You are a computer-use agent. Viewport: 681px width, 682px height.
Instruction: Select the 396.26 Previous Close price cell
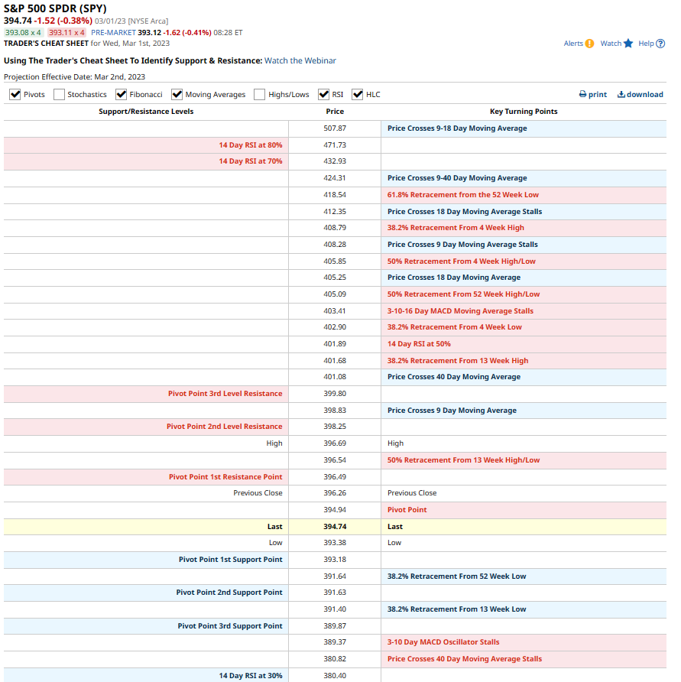[335, 493]
